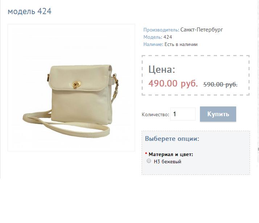Click the red required asterisk
The image size is (259, 223).
click(146, 153)
